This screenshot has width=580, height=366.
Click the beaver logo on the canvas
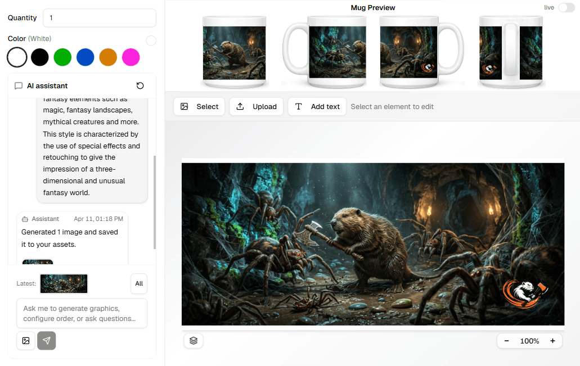[525, 295]
